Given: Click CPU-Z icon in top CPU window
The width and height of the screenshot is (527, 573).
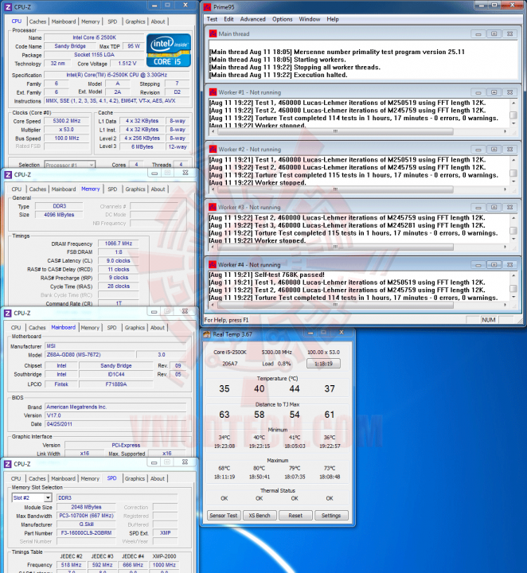Looking at the screenshot, I should pyautogui.click(x=8, y=7).
